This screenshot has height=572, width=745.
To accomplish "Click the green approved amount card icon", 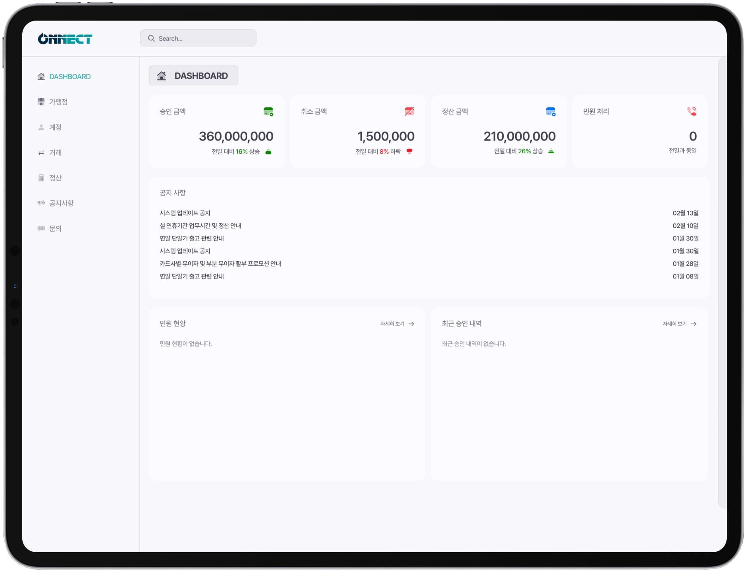I will click(268, 112).
